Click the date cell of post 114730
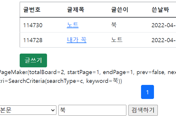This screenshot has width=176, height=130. click(164, 25)
